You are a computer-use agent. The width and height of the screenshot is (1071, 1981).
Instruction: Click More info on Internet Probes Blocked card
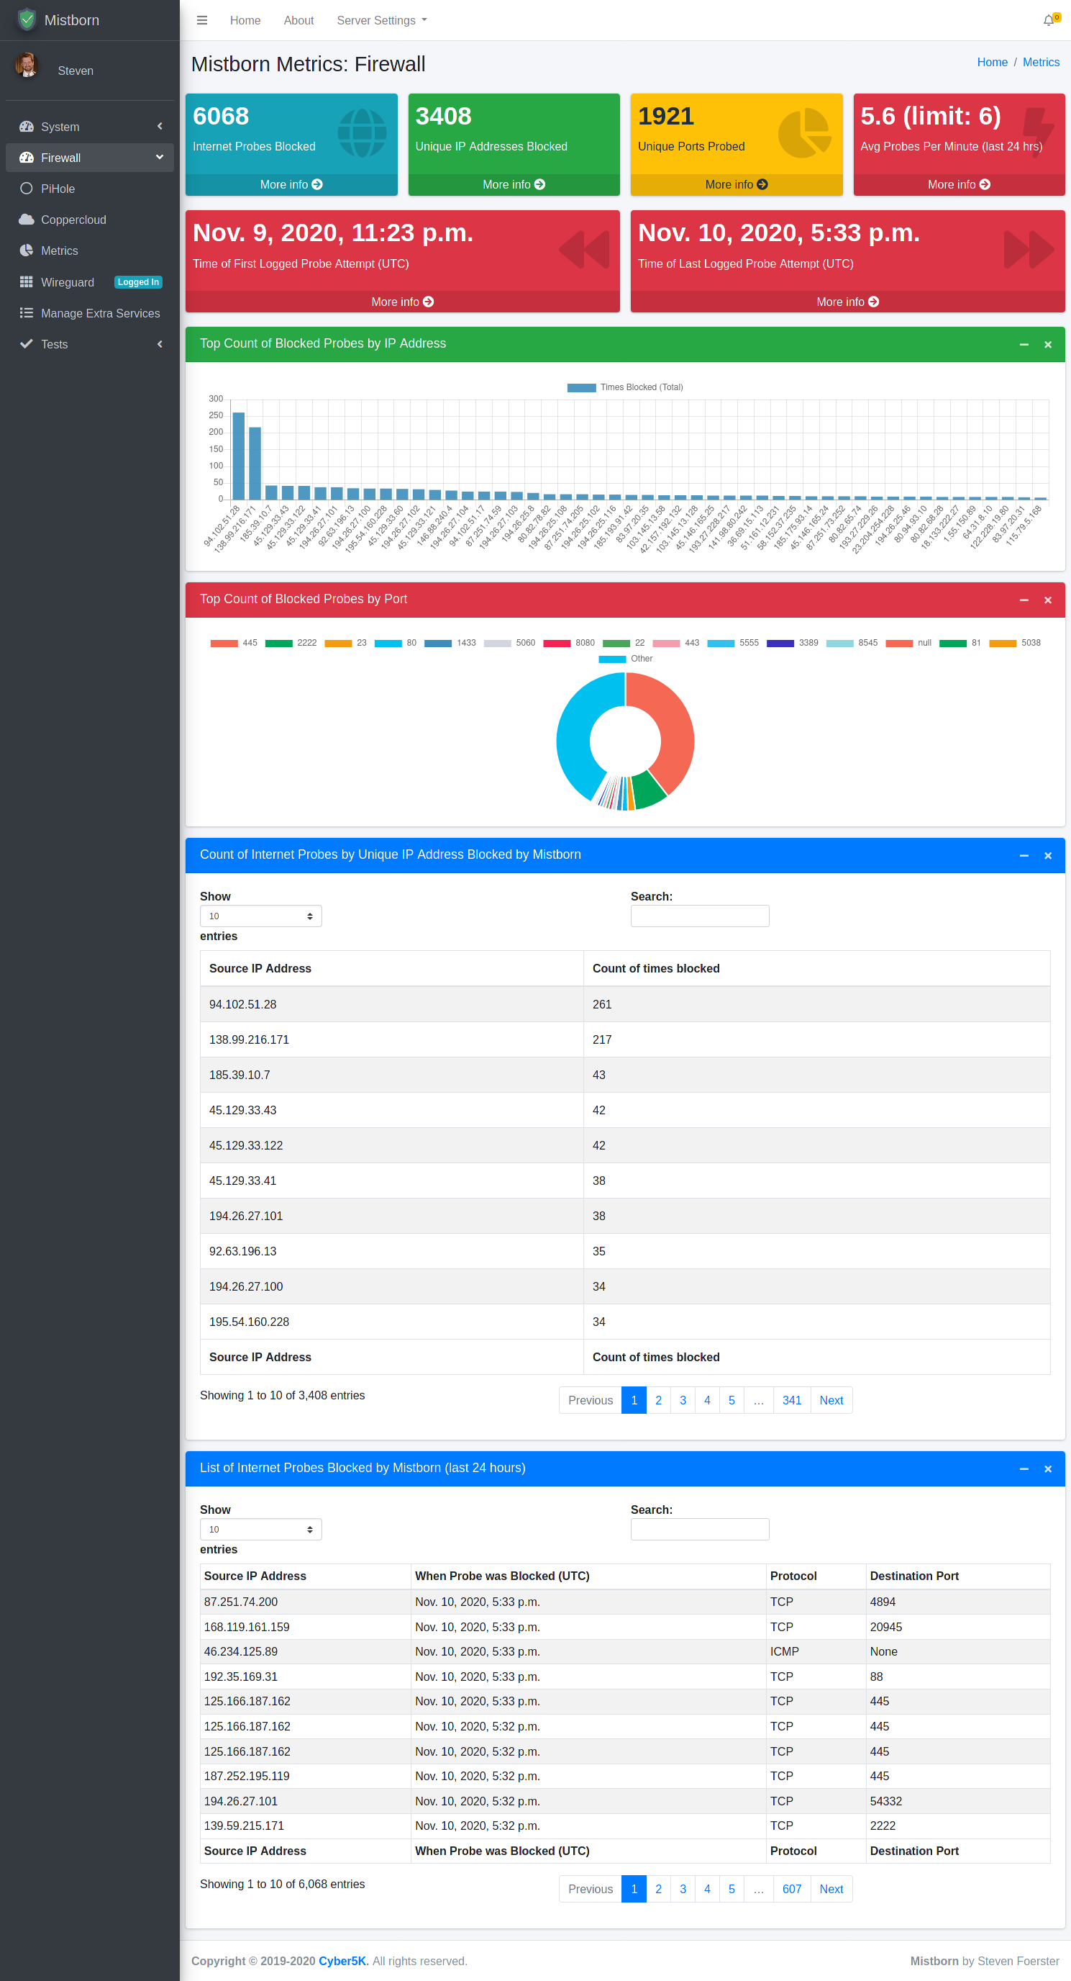tap(291, 184)
